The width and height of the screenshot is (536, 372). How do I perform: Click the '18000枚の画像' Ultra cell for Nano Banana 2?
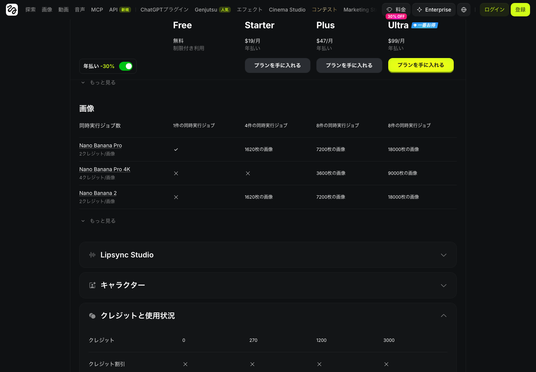point(403,197)
